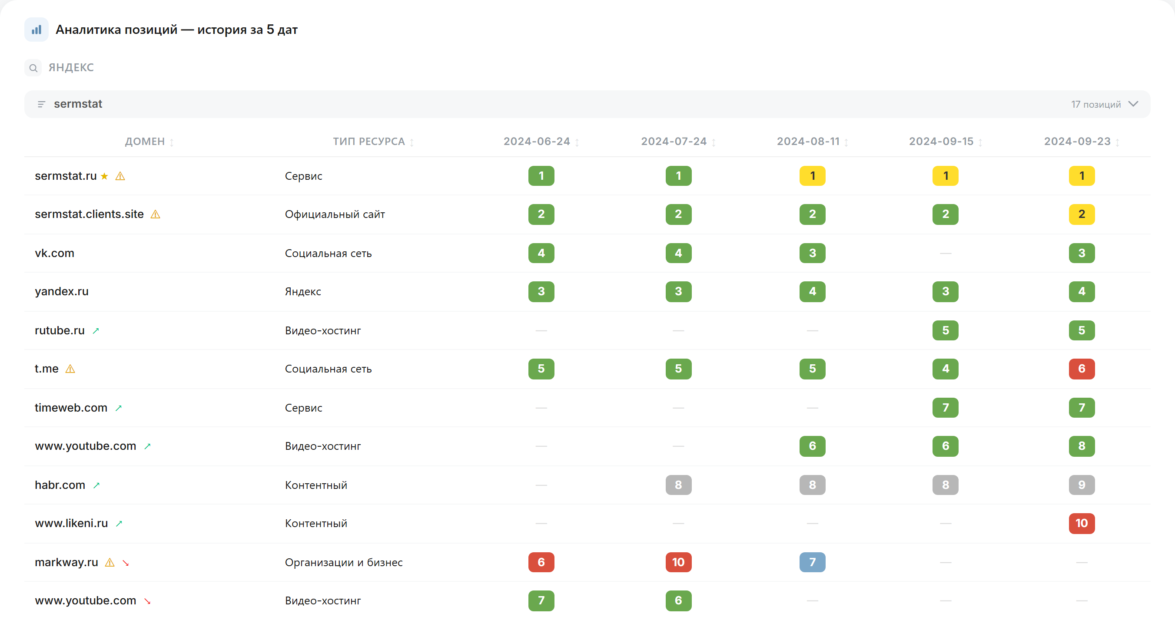
Task: Click the red 6 badge in t.me row
Action: click(1082, 369)
